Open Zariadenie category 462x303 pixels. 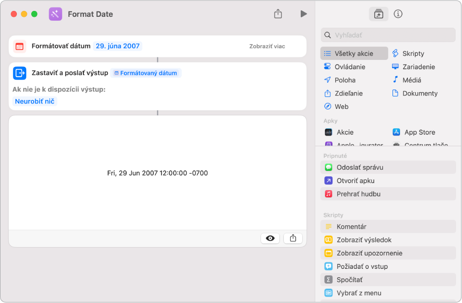tap(413, 67)
